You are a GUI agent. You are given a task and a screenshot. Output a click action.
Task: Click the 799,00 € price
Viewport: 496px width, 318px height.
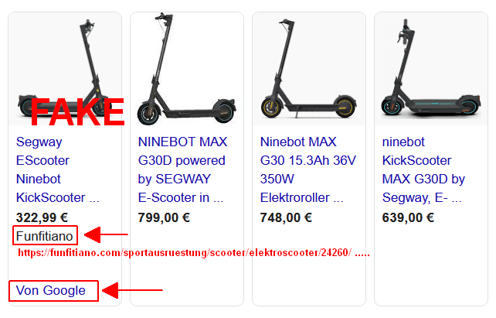(x=164, y=217)
